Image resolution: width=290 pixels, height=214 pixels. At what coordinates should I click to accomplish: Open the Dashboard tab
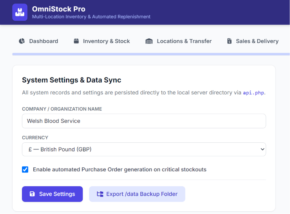point(38,41)
